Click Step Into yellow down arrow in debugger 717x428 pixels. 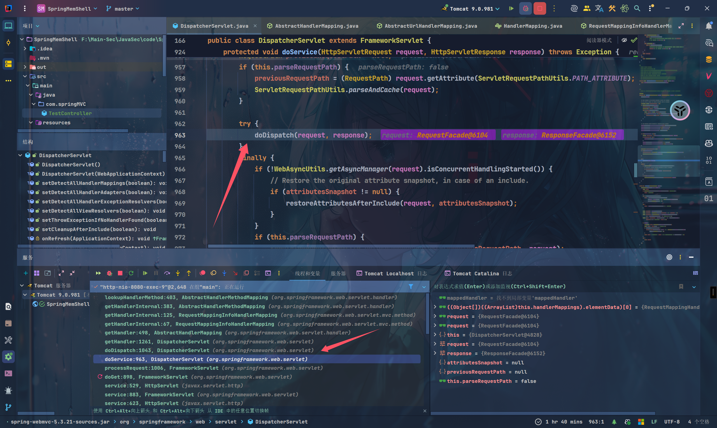click(x=178, y=273)
